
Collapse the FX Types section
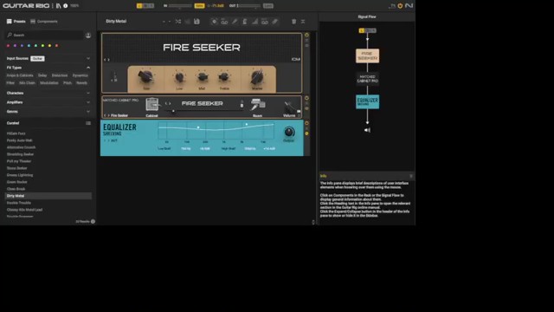(x=88, y=68)
